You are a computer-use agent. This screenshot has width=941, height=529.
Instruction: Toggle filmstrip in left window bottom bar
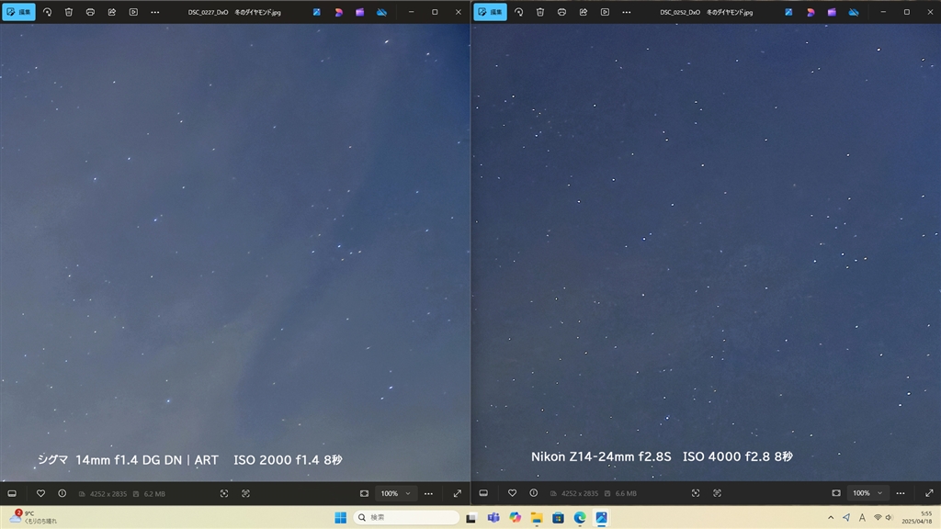12,493
